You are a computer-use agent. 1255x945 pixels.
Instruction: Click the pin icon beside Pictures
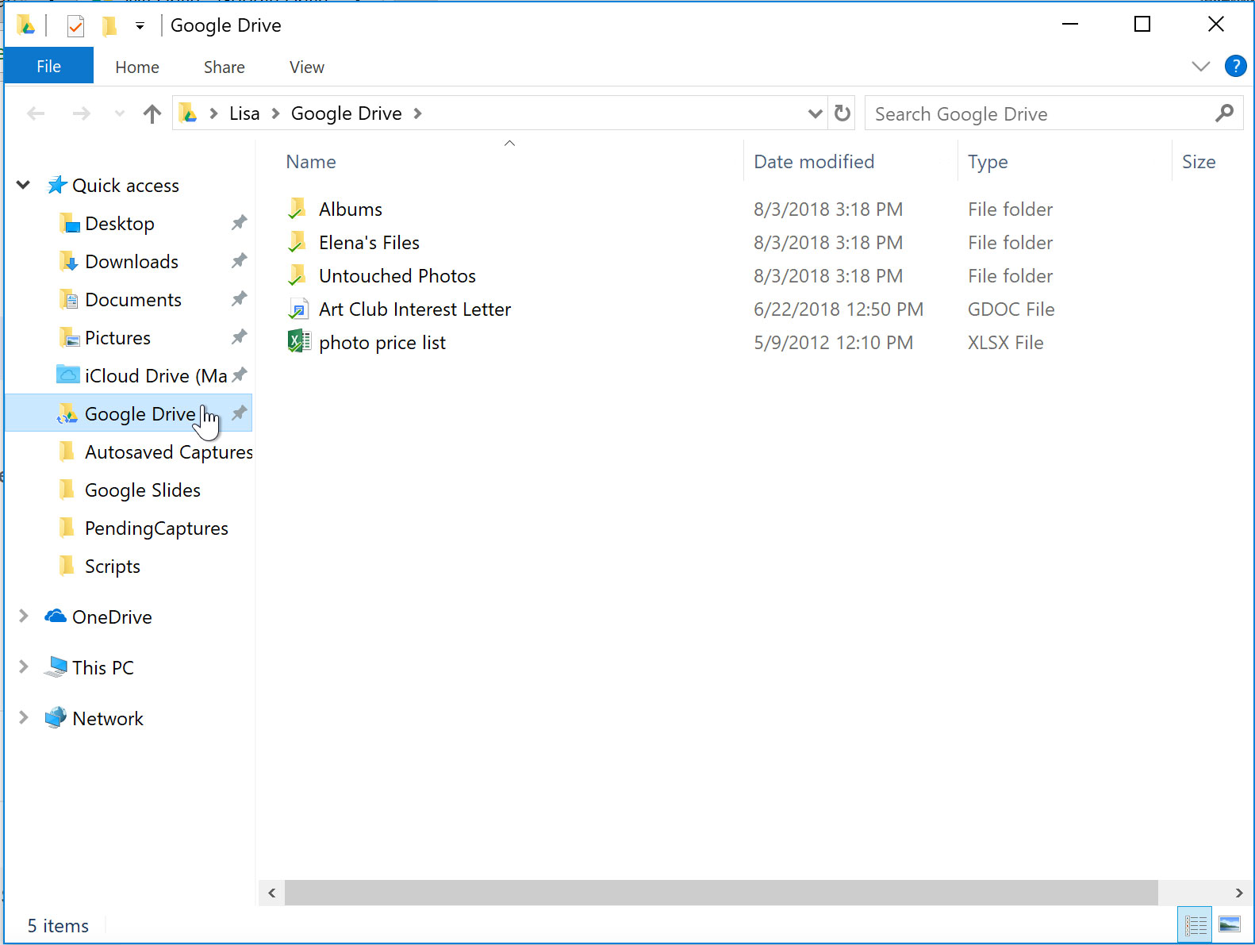tap(239, 337)
